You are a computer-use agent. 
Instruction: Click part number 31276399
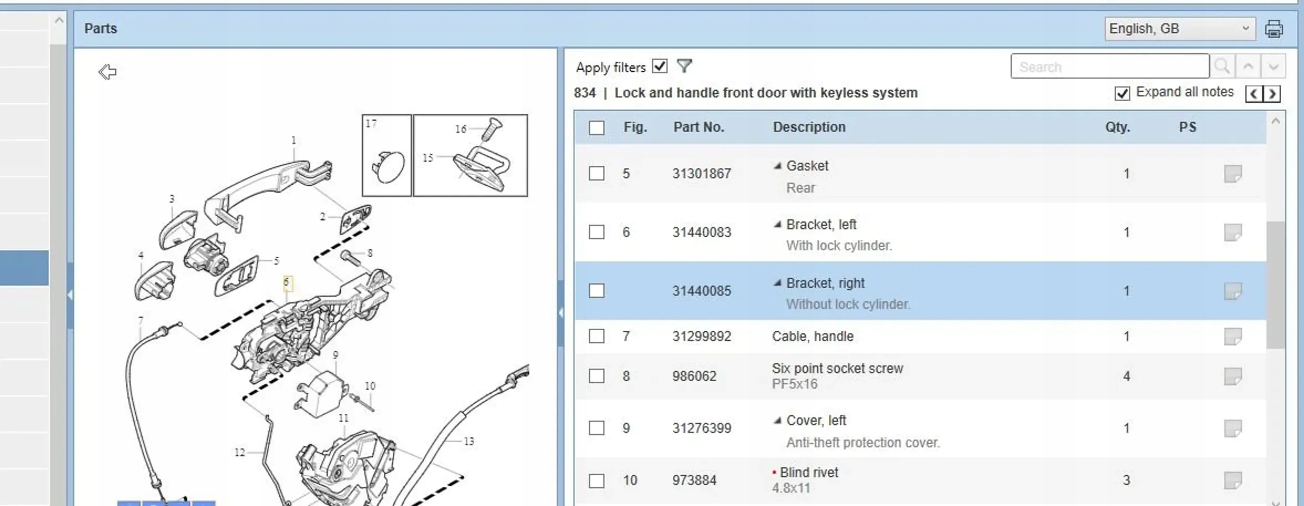point(702,428)
